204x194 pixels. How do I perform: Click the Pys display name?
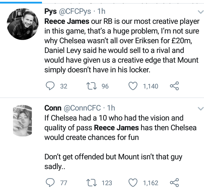point(50,12)
